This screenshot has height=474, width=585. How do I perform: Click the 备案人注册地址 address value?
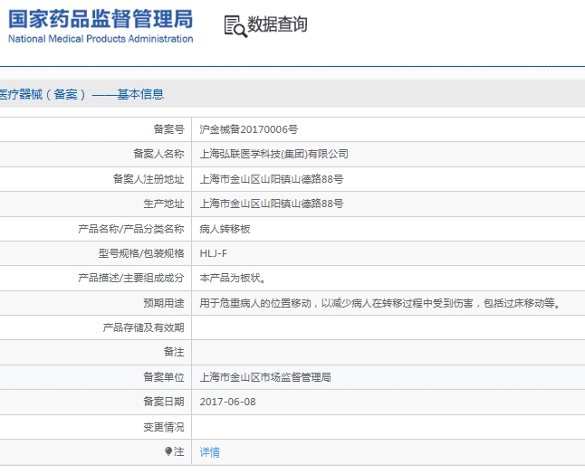point(272,179)
